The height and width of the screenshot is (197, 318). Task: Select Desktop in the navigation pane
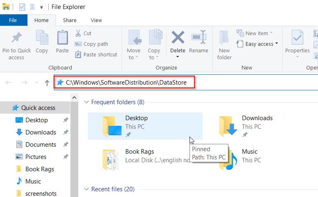coord(36,120)
